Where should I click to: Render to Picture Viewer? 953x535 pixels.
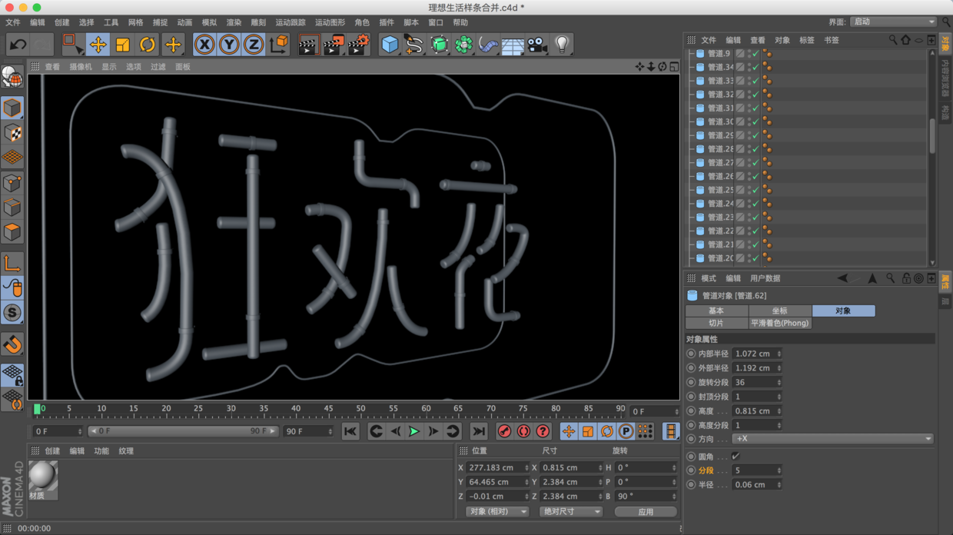pyautogui.click(x=334, y=45)
